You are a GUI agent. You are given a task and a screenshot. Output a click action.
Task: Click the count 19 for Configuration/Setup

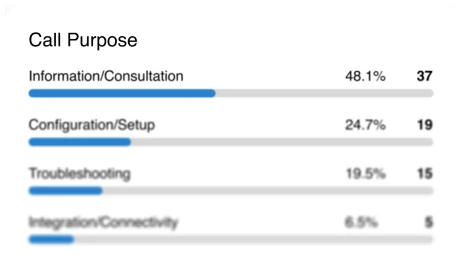pyautogui.click(x=424, y=125)
